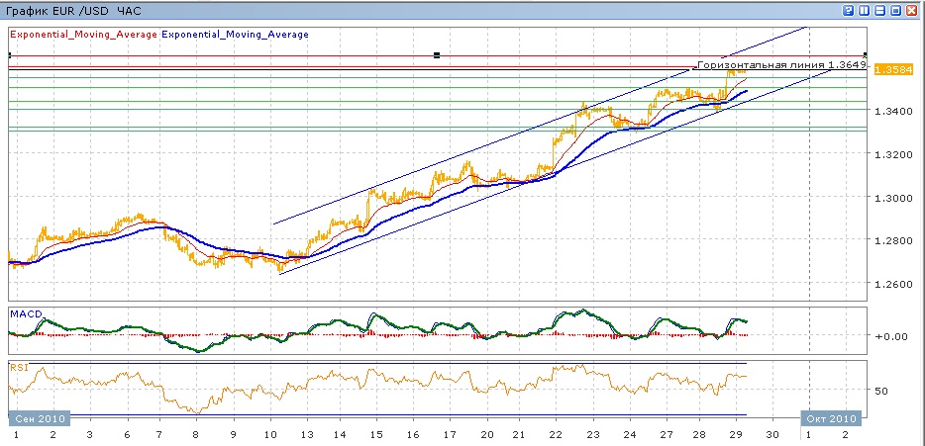This screenshot has height=446, width=925.
Task: Click date 22 on the time axis
Action: 555,434
